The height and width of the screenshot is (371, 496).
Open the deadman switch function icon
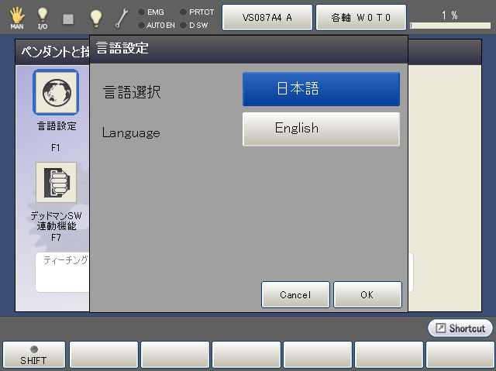pyautogui.click(x=56, y=183)
